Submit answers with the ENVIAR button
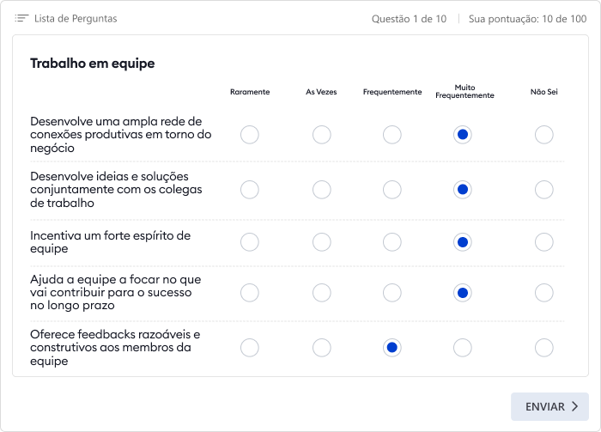 (549, 406)
